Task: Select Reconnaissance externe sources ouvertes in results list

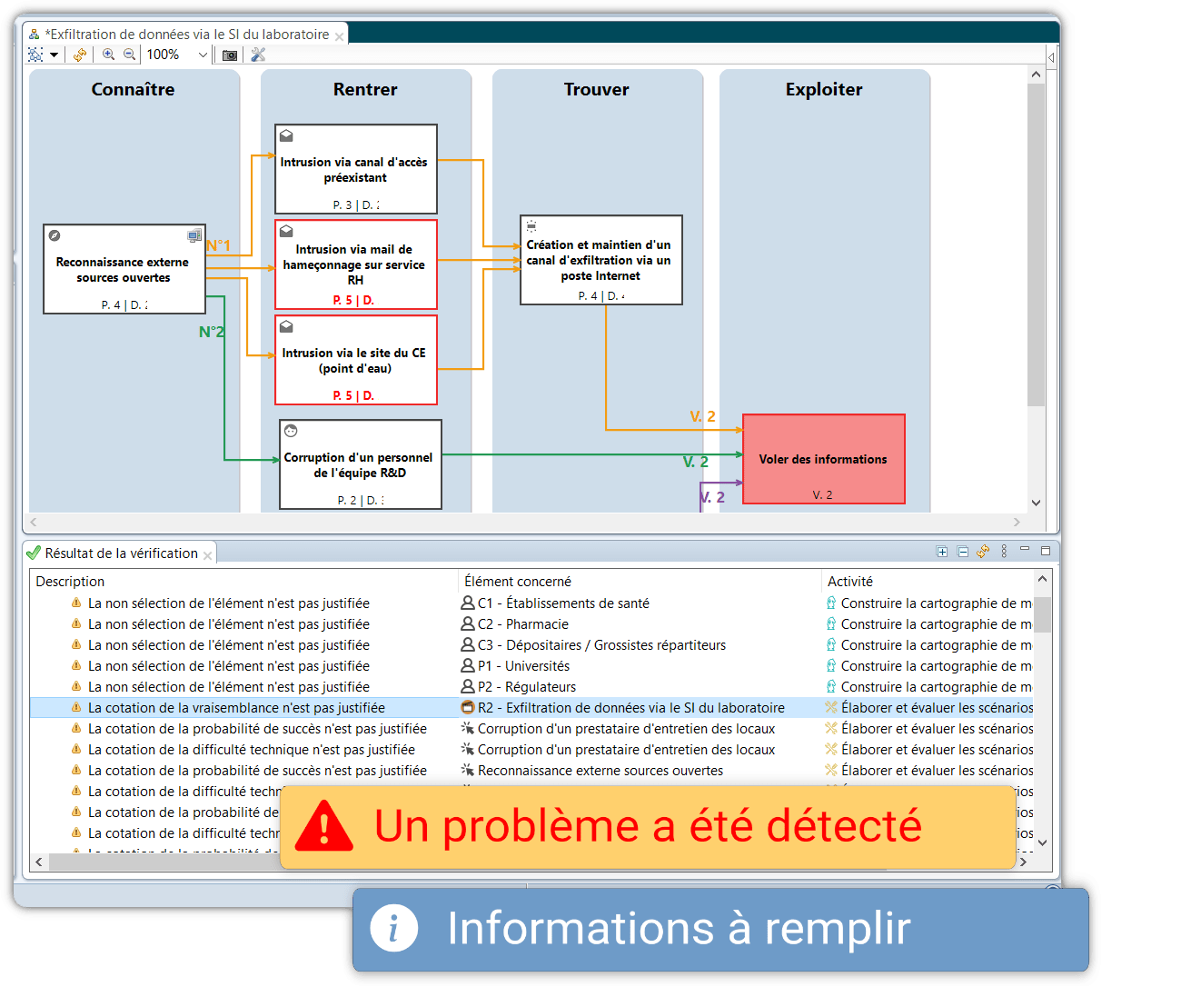Action: [x=600, y=771]
